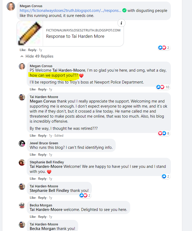Viewport: 192px width, 231px height.
Task: Like Megan Corvus's top-level comment
Action: [23, 50]
